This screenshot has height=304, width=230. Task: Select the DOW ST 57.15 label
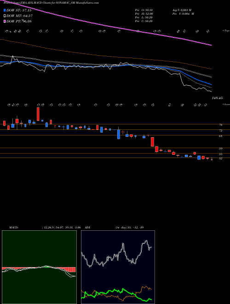pos(19,10)
